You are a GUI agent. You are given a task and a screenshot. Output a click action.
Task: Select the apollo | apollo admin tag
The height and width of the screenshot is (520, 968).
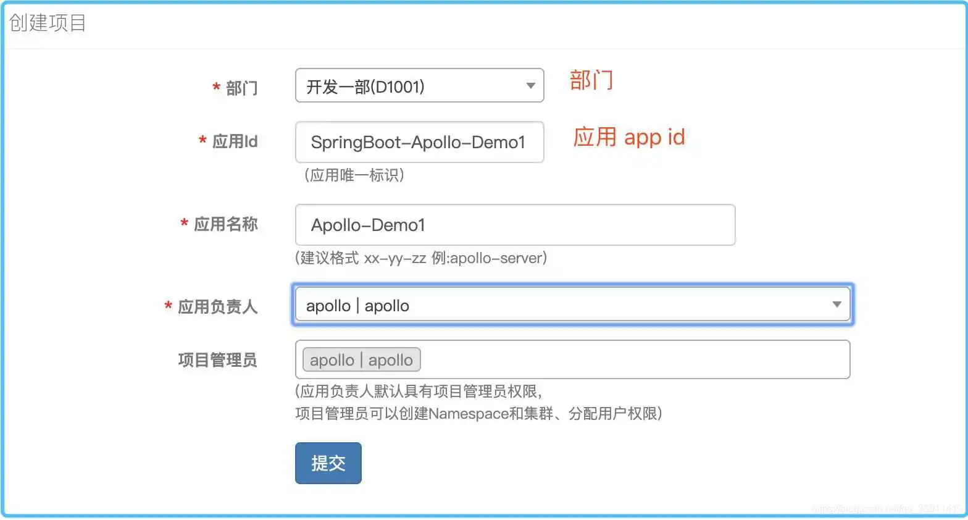tap(361, 359)
